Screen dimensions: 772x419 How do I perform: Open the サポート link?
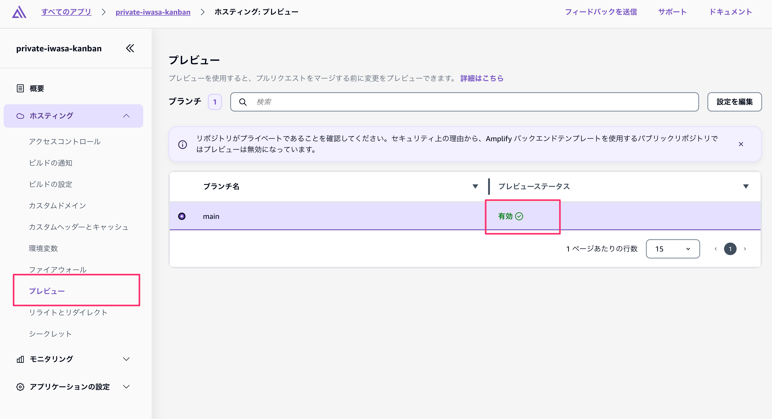tap(672, 12)
